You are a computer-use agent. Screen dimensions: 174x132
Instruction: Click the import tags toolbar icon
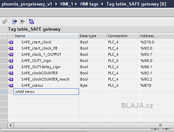pyautogui.click(x=22, y=21)
